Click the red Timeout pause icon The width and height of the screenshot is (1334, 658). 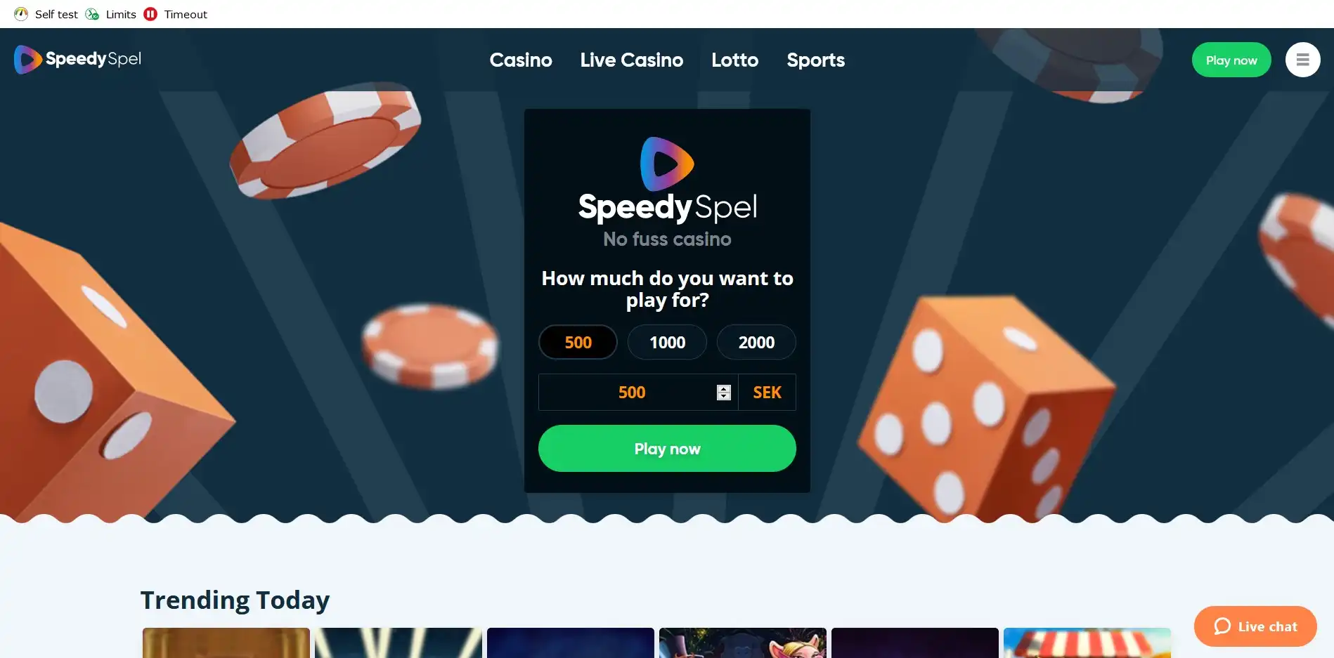tap(150, 14)
